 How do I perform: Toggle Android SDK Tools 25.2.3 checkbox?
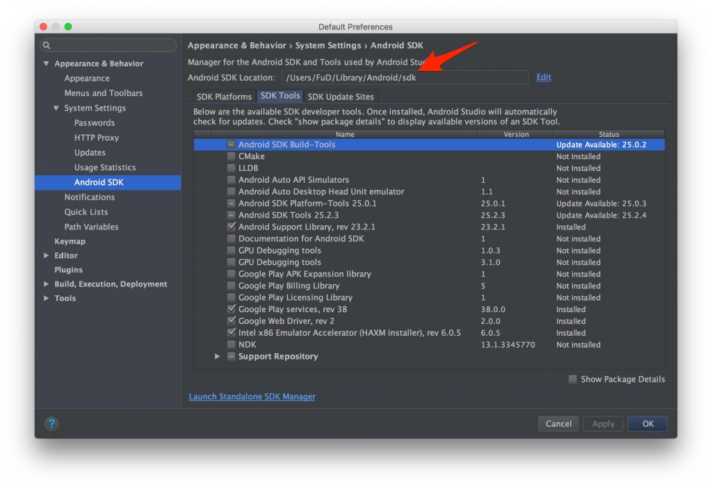tap(231, 215)
